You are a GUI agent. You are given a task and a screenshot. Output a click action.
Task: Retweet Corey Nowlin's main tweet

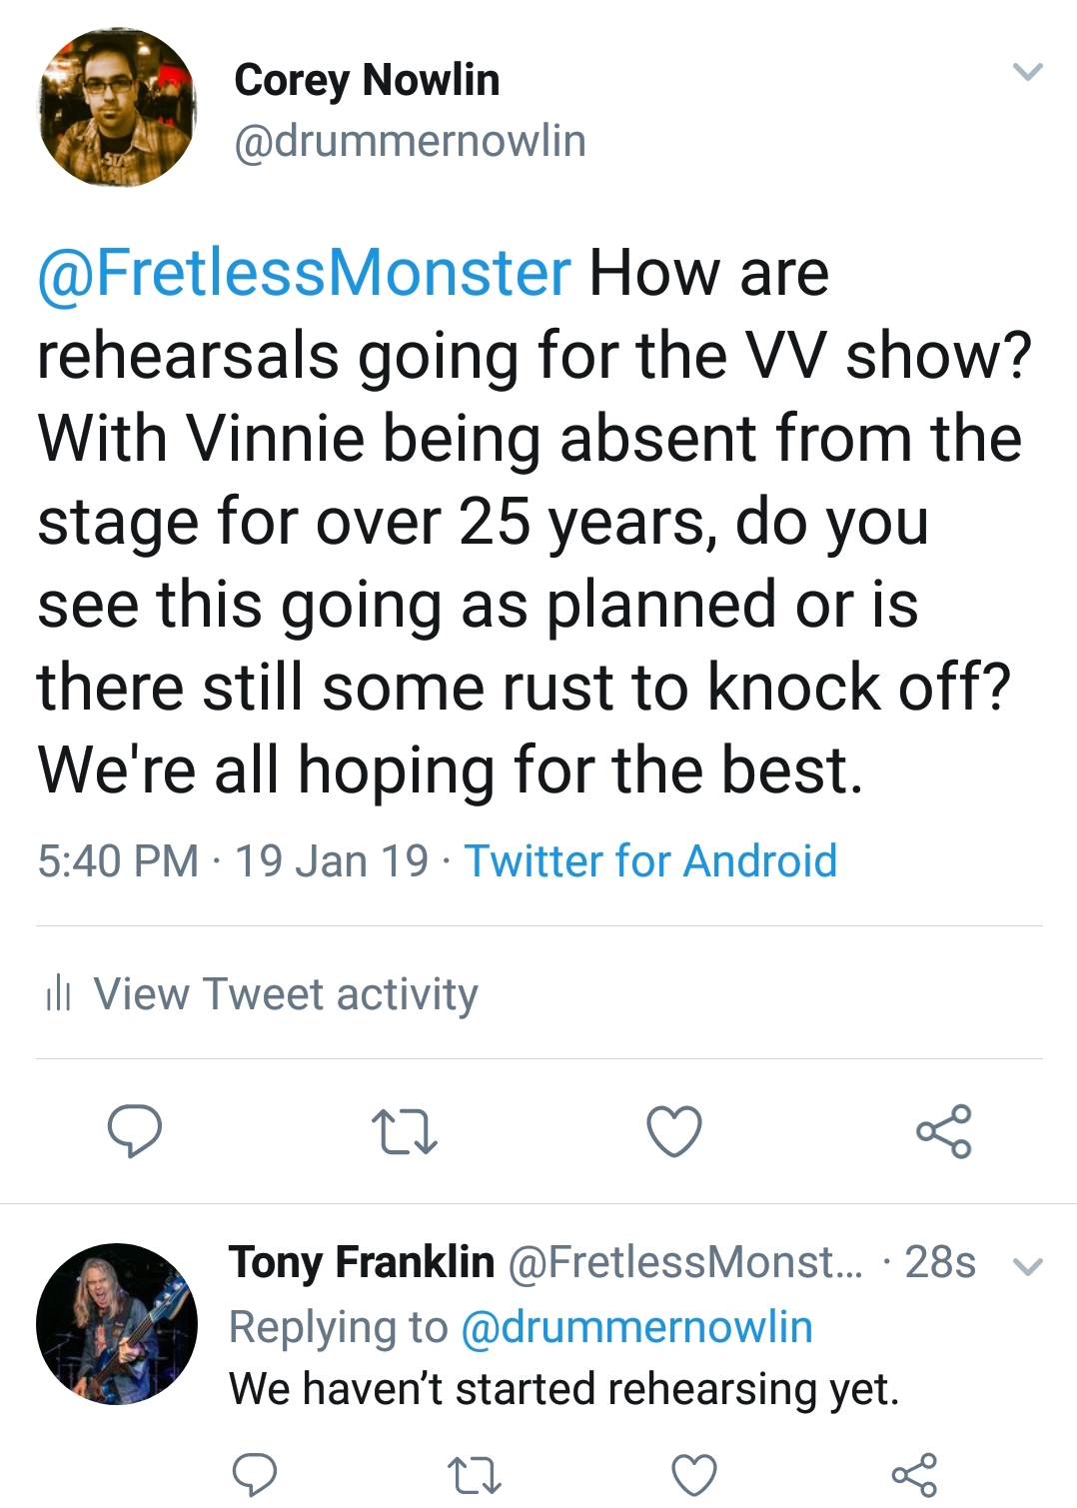[x=404, y=1132]
